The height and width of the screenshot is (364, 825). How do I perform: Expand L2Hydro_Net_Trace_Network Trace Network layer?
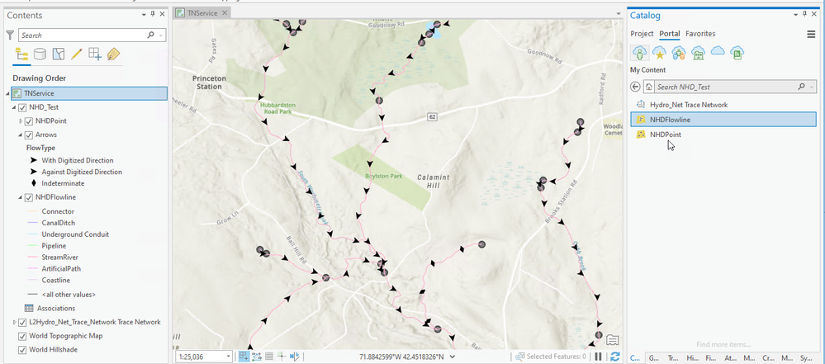(14, 323)
